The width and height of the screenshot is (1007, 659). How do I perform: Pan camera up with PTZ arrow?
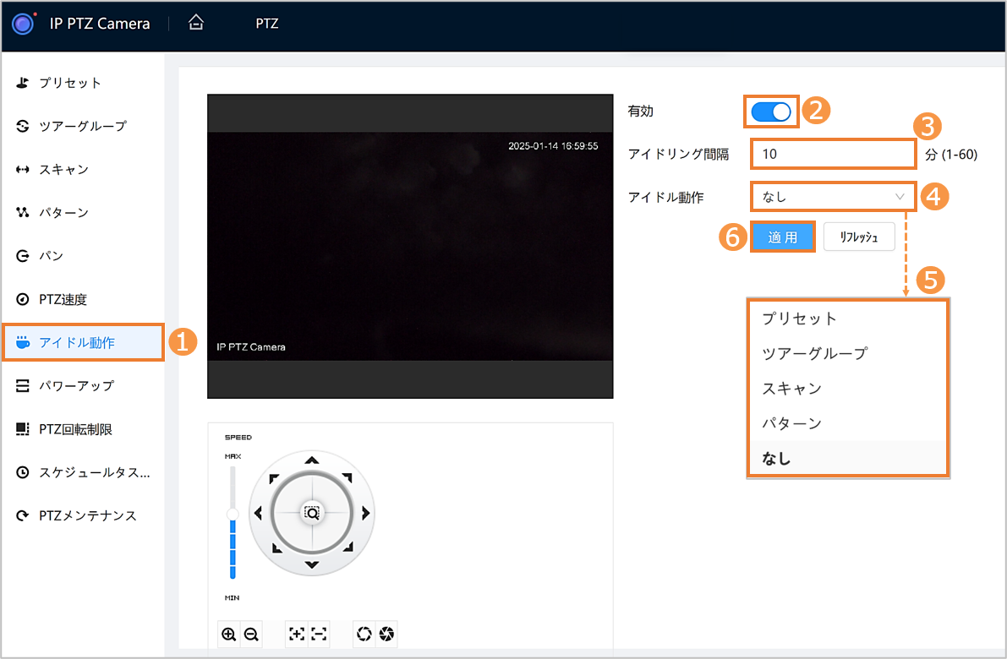click(x=312, y=460)
